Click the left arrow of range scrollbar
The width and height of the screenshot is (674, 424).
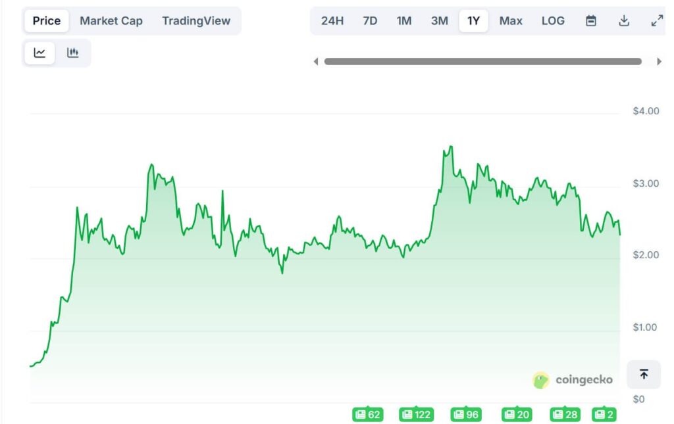pyautogui.click(x=316, y=62)
